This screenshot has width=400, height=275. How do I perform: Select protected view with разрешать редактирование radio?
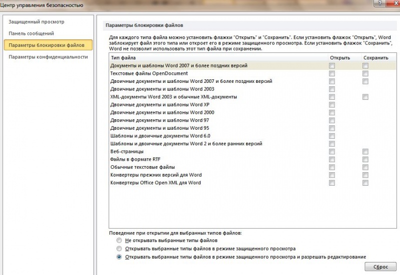click(119, 257)
